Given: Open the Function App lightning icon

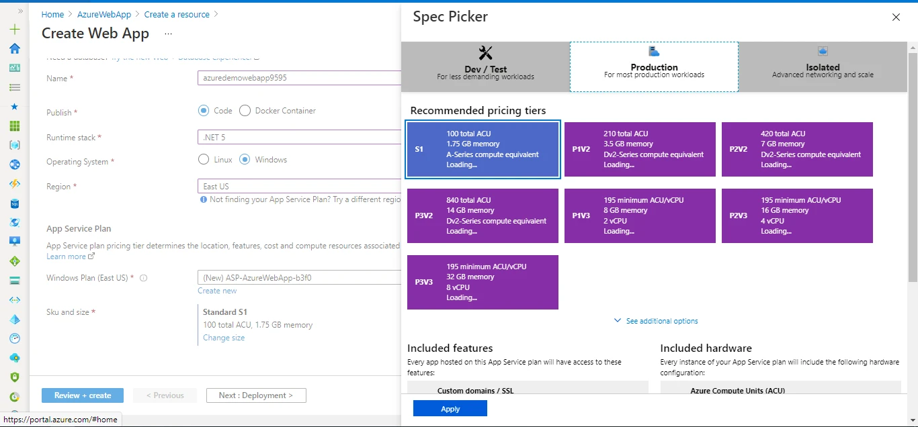Looking at the screenshot, I should [x=14, y=183].
